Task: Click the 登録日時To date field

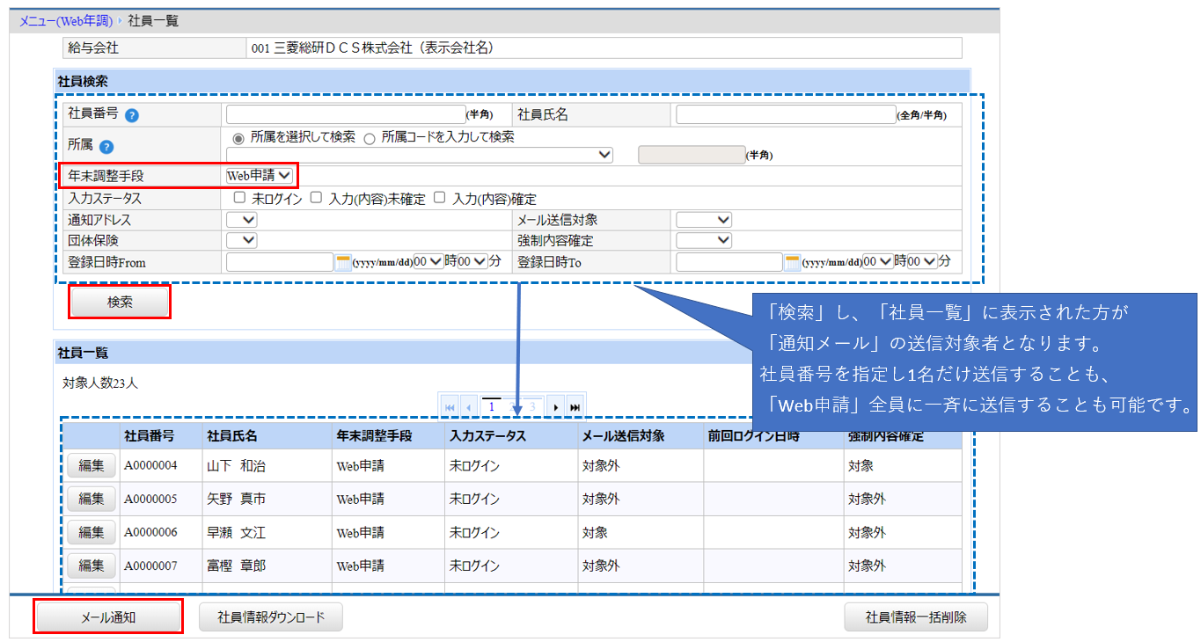Action: tap(729, 261)
